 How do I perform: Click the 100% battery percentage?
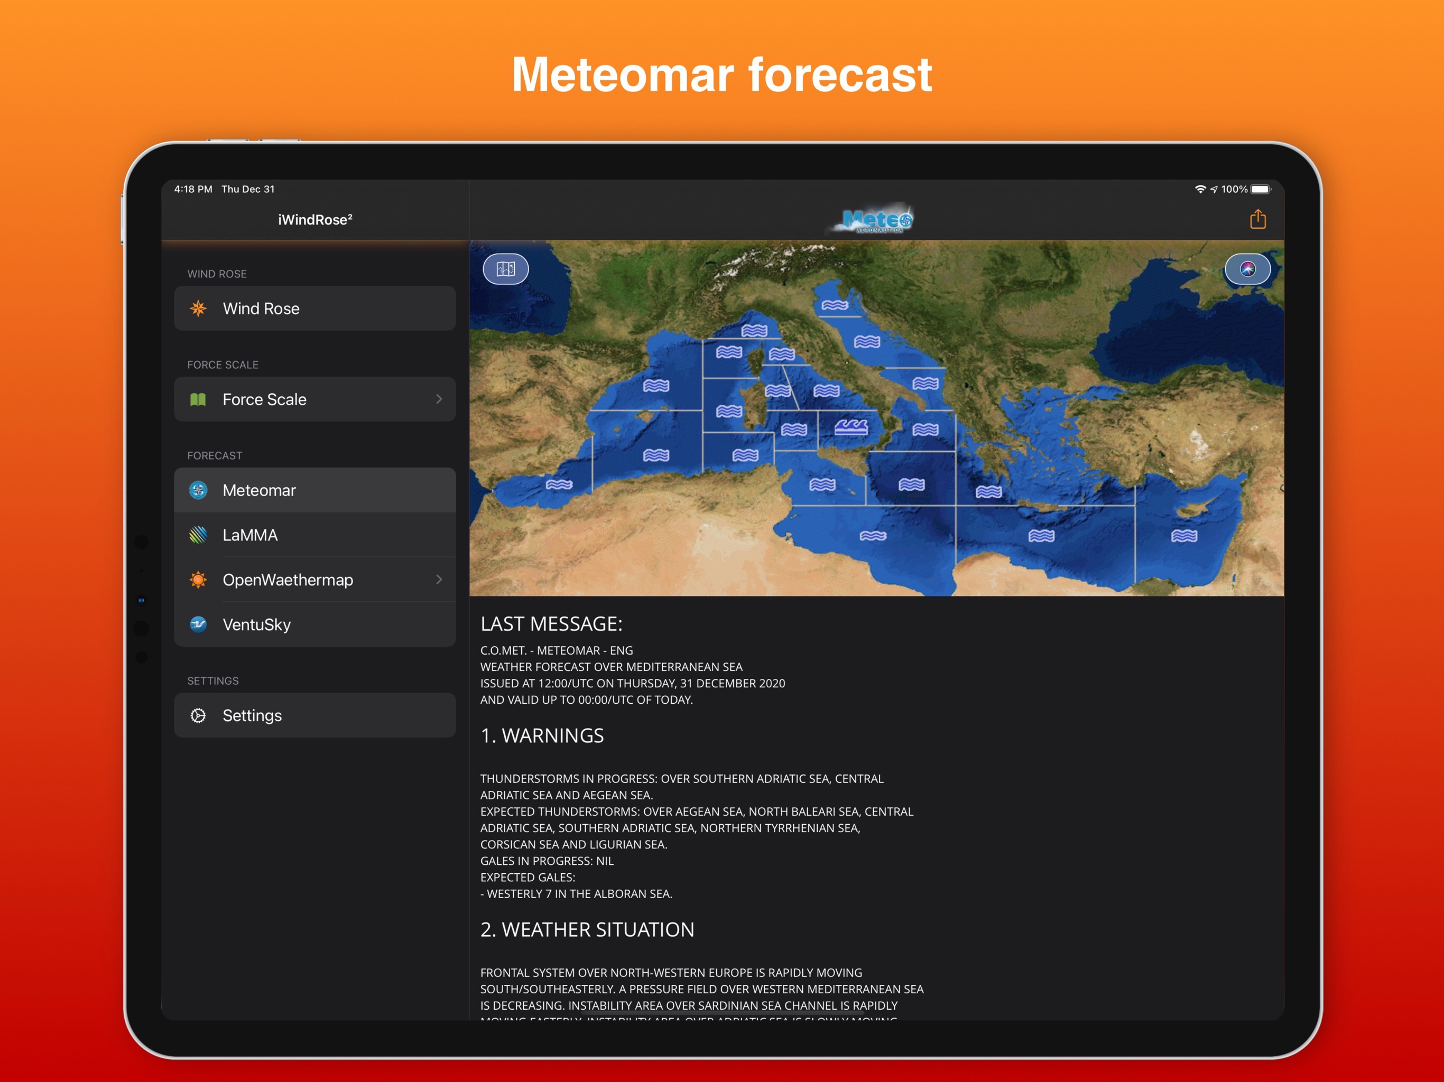pos(1235,189)
